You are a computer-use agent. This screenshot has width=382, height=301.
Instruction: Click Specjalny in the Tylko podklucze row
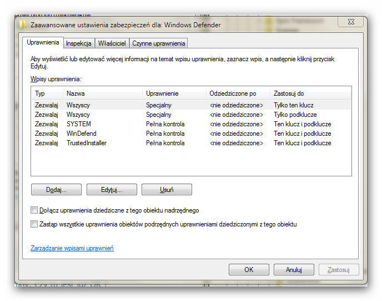[x=159, y=115]
